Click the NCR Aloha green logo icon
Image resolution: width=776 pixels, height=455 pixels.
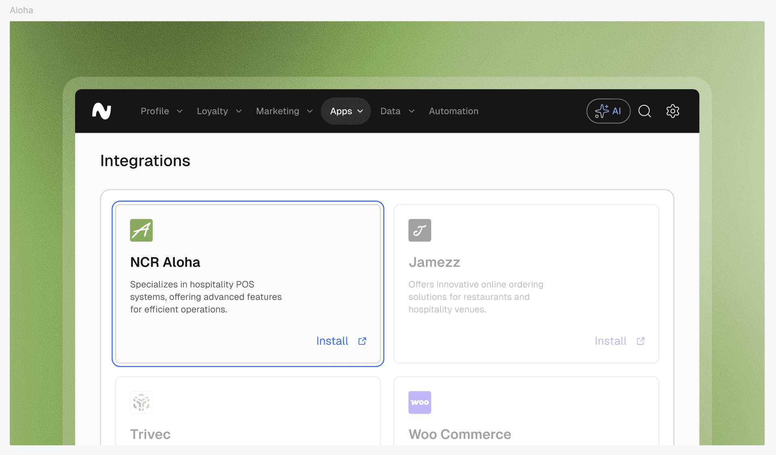(x=141, y=230)
